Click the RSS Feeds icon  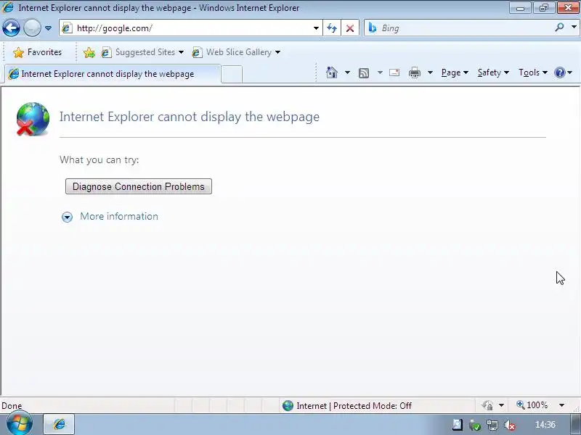tap(364, 73)
